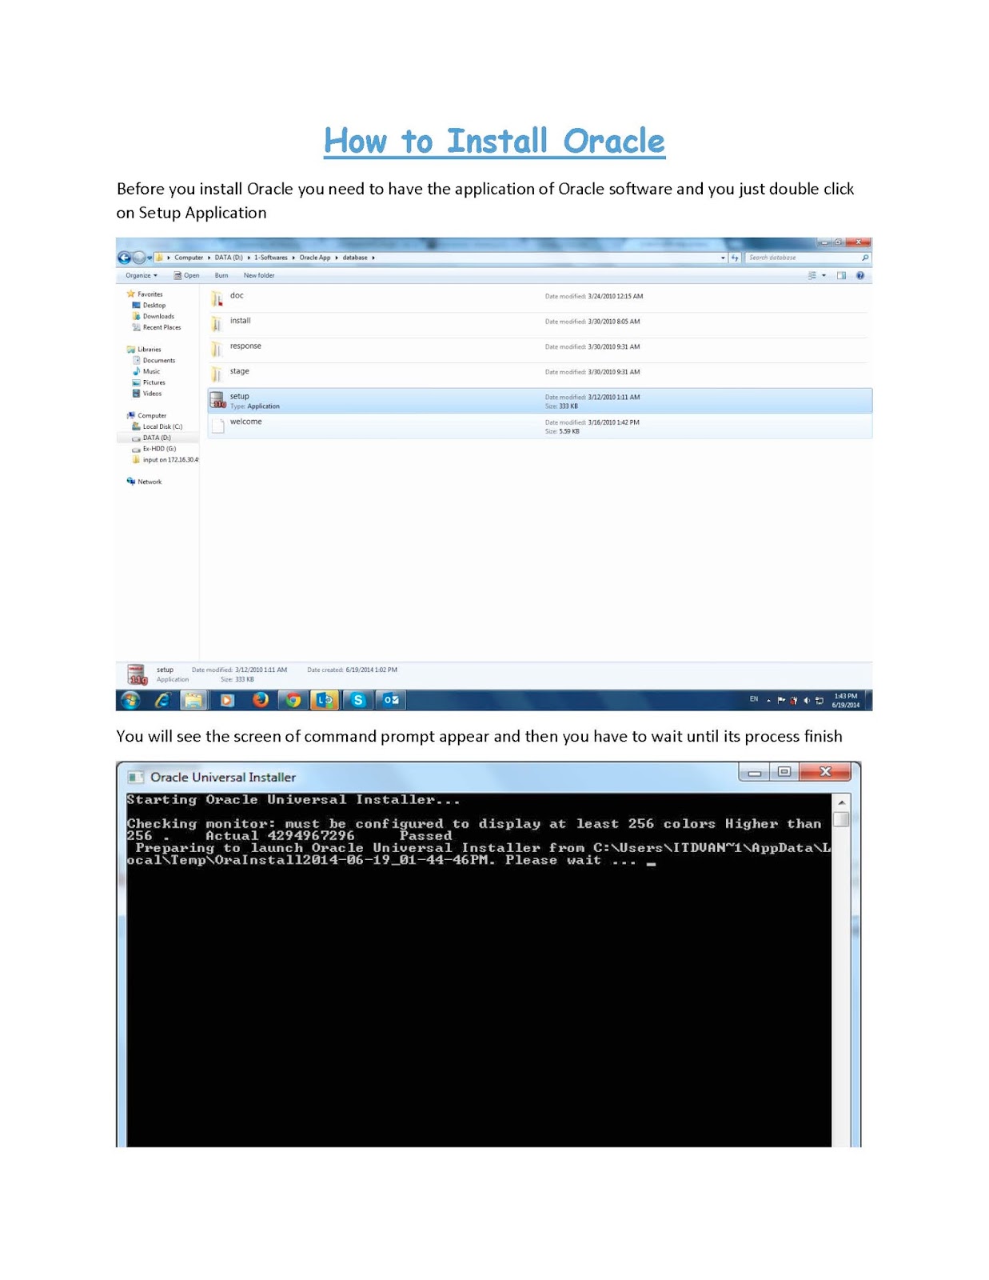Click the EN language indicator on taskbar

pos(753,699)
